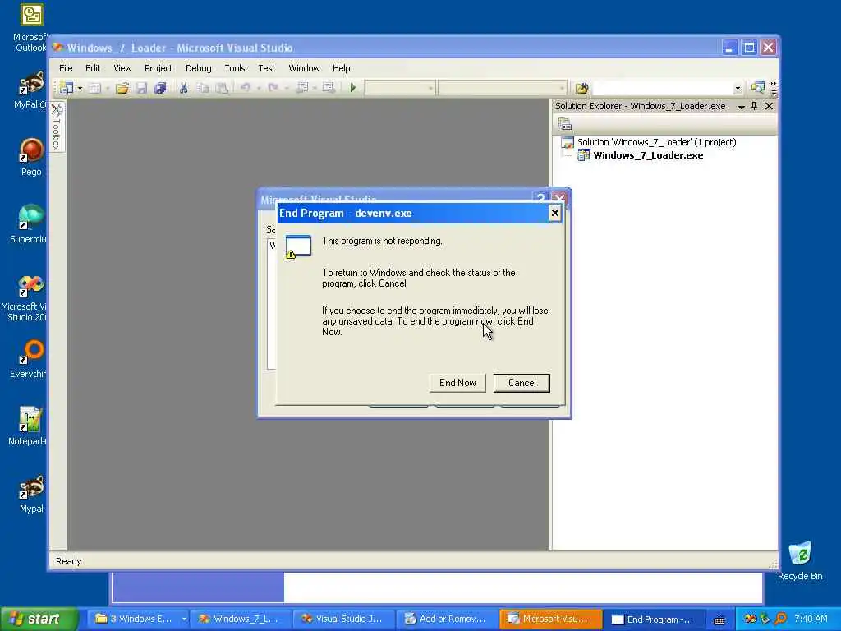Viewport: 841px width, 631px height.
Task: Open the Recycle Bin desktop icon
Action: (800, 560)
